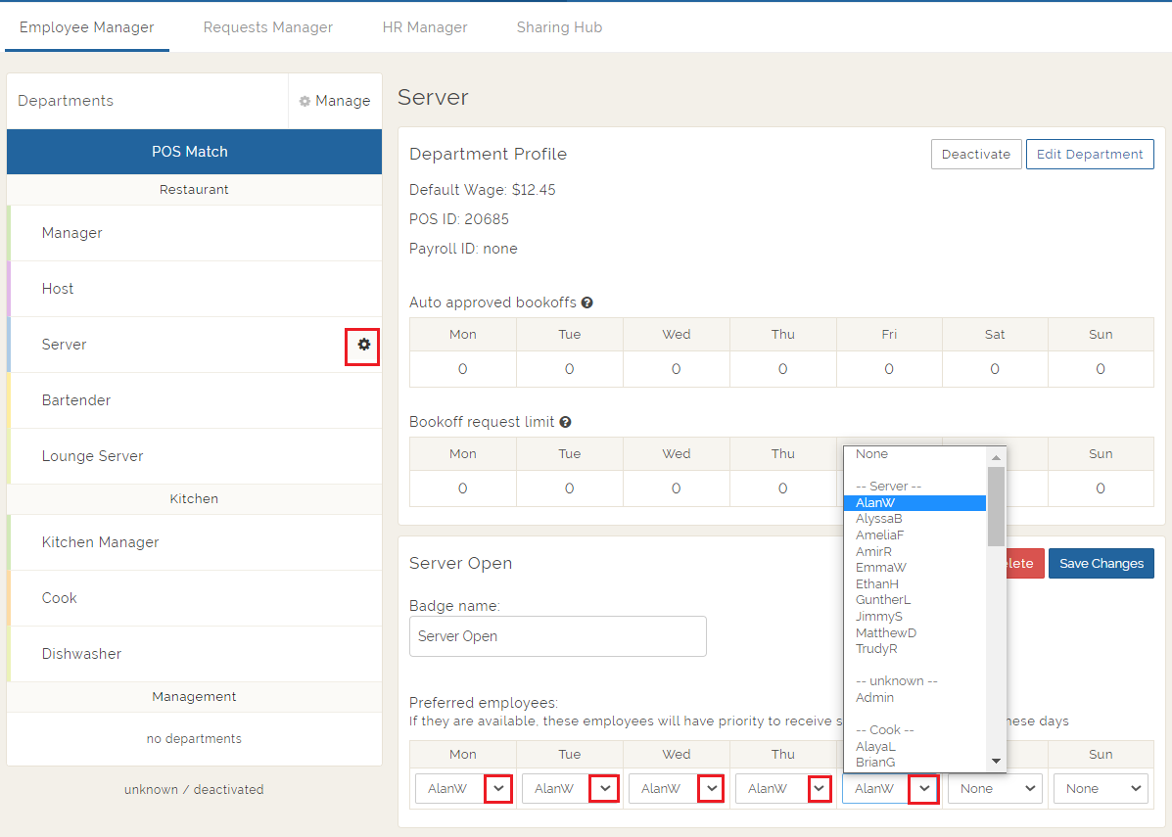The width and height of the screenshot is (1172, 837).
Task: Click the Deactivate button
Action: (x=976, y=154)
